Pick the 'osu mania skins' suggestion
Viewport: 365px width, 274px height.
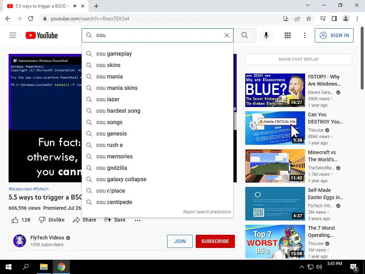(x=157, y=88)
